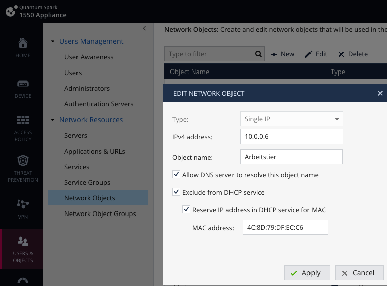Collapse Network Resources section
387x286 pixels.
pos(52,120)
